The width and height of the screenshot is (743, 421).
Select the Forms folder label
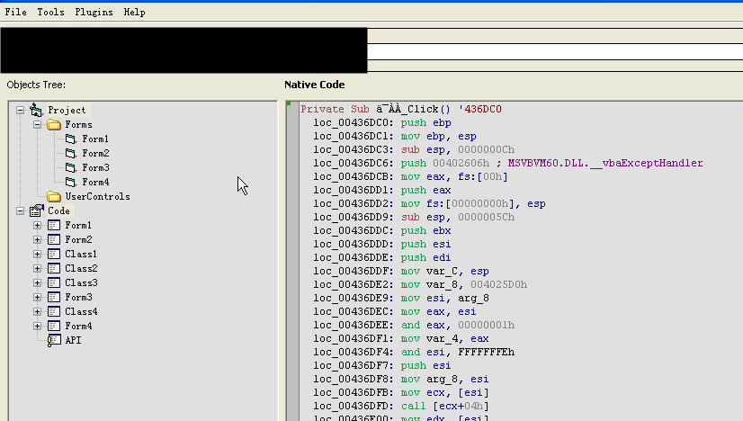(78, 125)
